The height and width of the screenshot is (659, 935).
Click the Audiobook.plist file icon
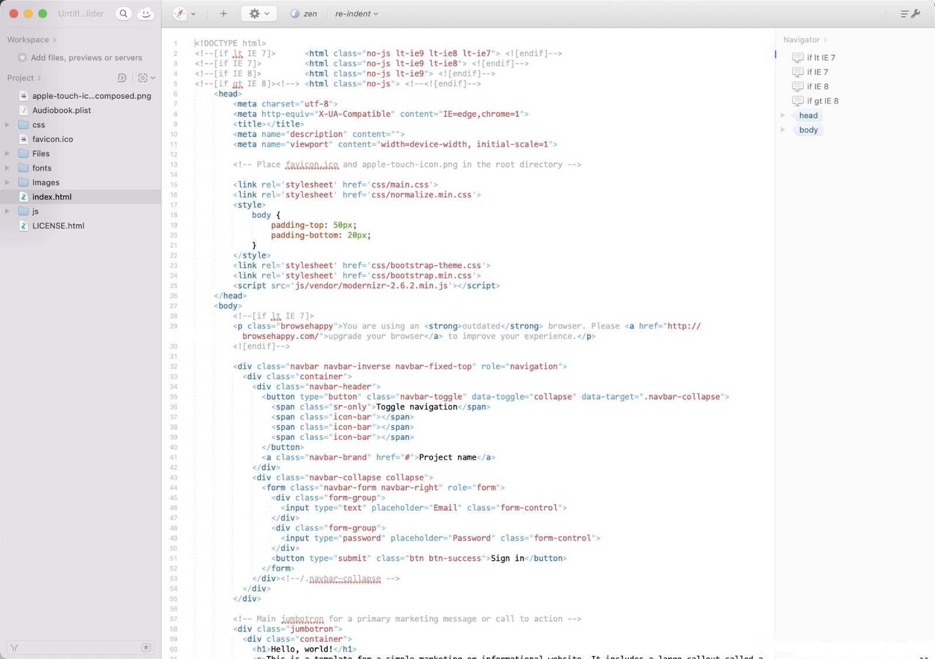point(23,110)
